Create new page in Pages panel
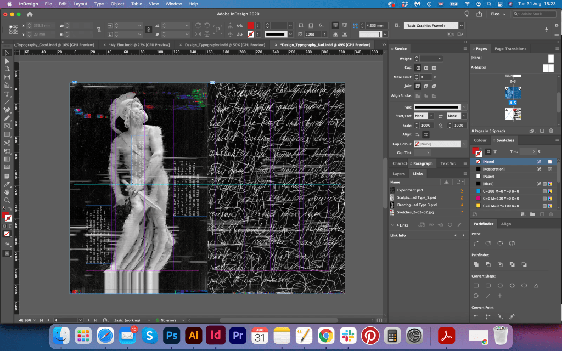This screenshot has width=562, height=351. click(542, 131)
